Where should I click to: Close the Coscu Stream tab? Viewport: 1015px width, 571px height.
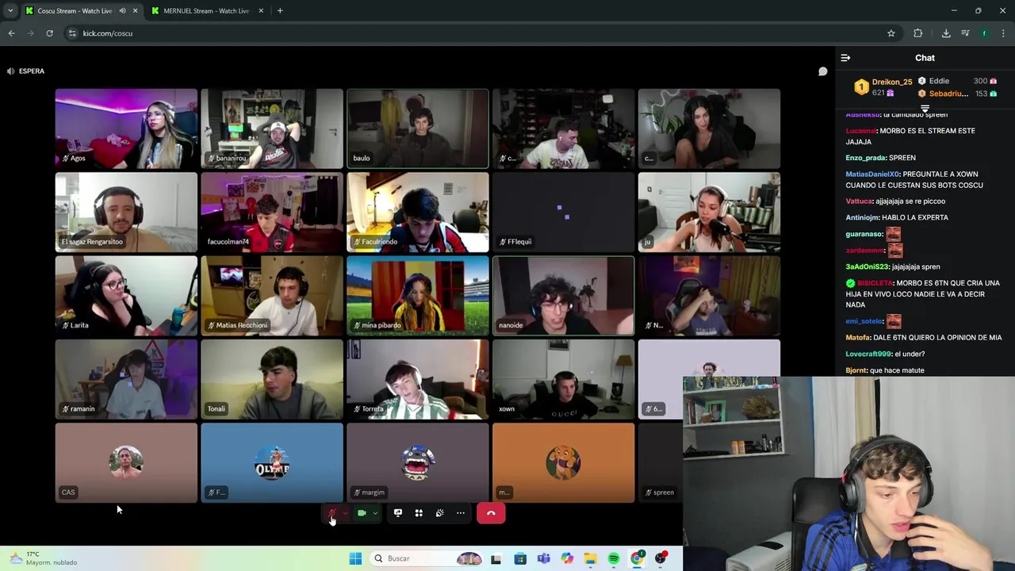pos(135,11)
